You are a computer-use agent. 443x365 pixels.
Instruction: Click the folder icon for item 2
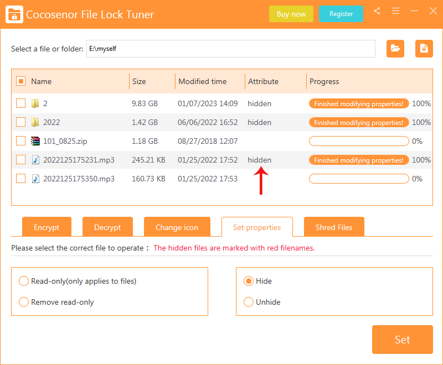(x=35, y=103)
